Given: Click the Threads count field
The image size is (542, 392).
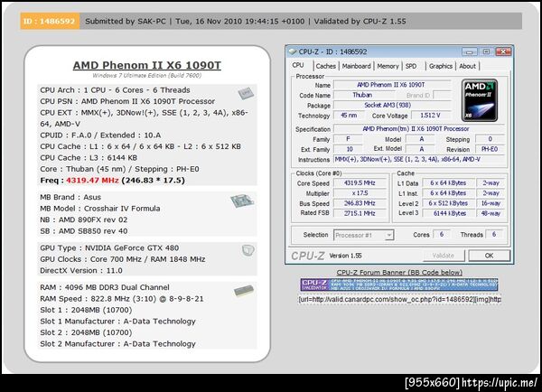Looking at the screenshot, I should (x=494, y=234).
